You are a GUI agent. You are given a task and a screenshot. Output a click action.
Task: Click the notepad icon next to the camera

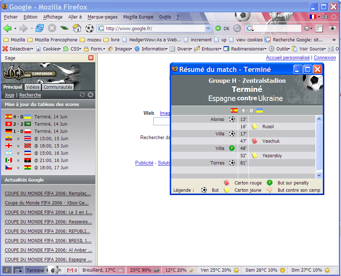point(319,28)
